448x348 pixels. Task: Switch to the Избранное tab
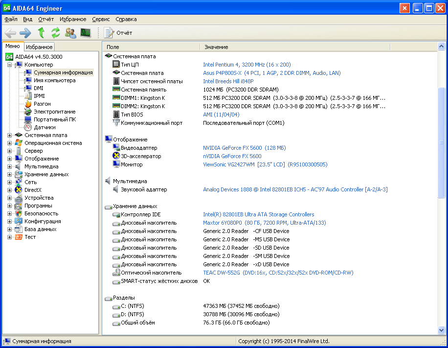tap(39, 47)
